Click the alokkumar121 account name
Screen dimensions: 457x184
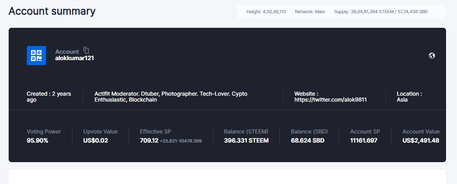74,58
